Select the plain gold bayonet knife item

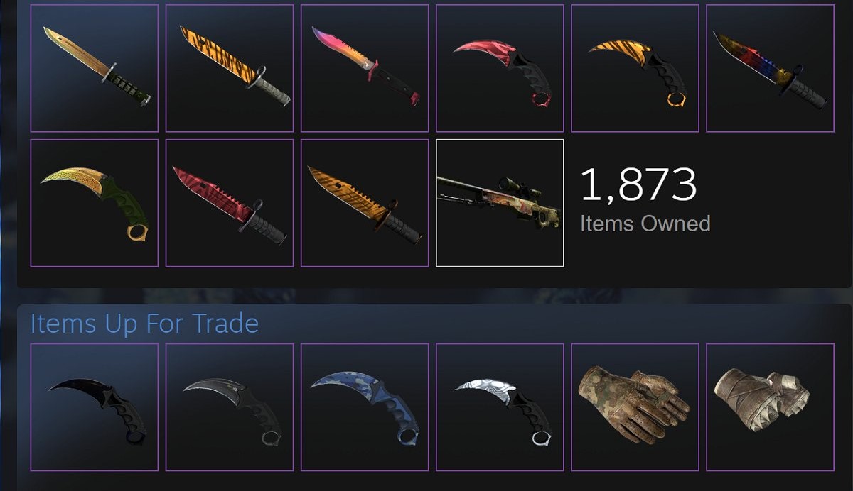pyautogui.click(x=95, y=68)
